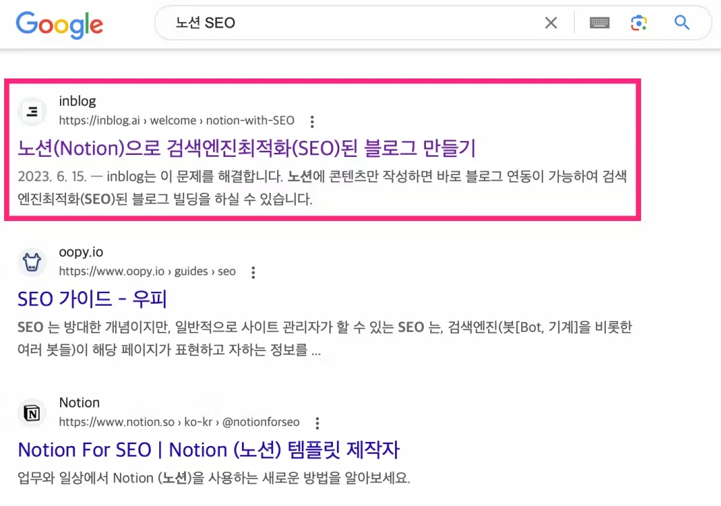
Task: Open Google Lens image search
Action: click(x=638, y=22)
